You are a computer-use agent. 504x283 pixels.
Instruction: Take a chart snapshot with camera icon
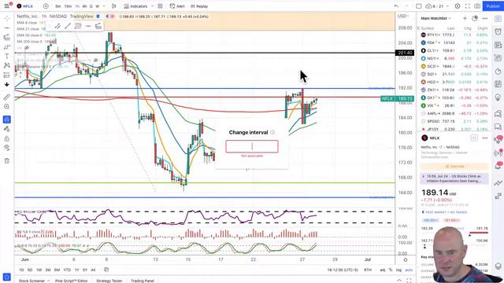pos(477,6)
